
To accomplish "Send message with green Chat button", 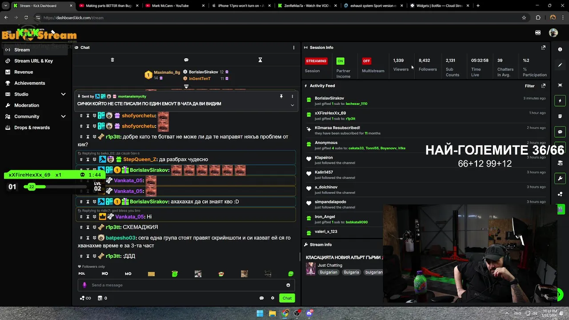I will tap(287, 298).
